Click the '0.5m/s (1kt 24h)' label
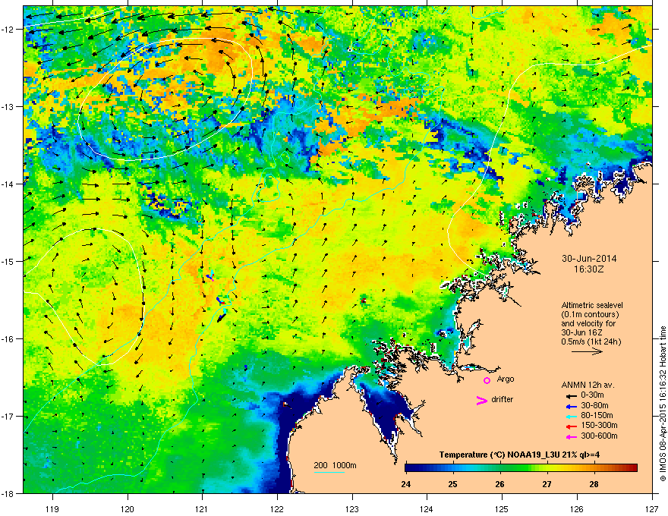 click(x=591, y=341)
